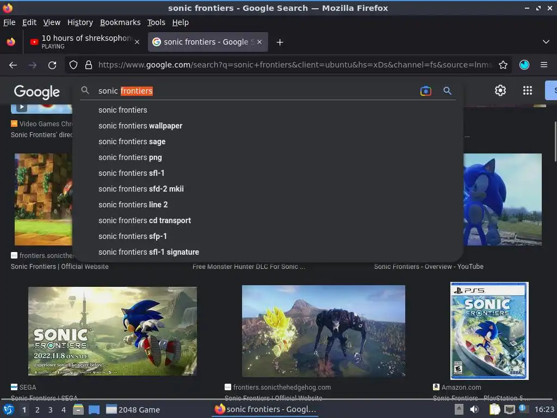Image resolution: width=557 pixels, height=418 pixels.
Task: Choose suggestion 'sonic frontiers sage'
Action: [268, 142]
